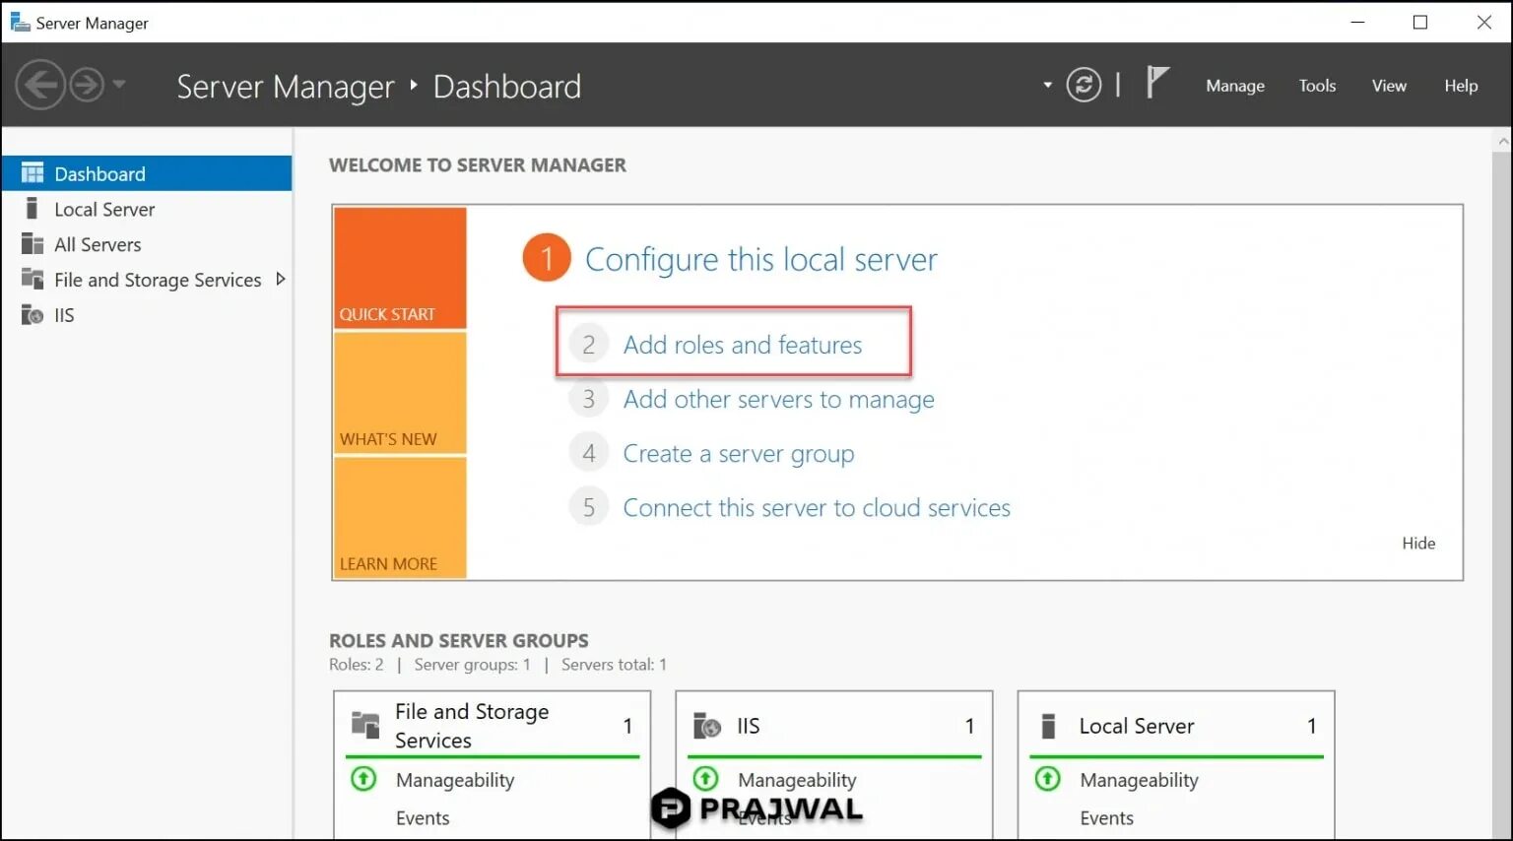The image size is (1513, 841).
Task: Select Dashboard in the sidebar
Action: (x=147, y=173)
